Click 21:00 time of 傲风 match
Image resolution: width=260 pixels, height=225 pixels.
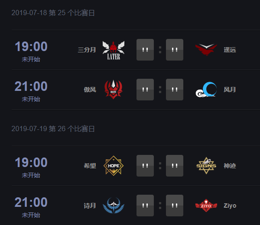coord(31,86)
